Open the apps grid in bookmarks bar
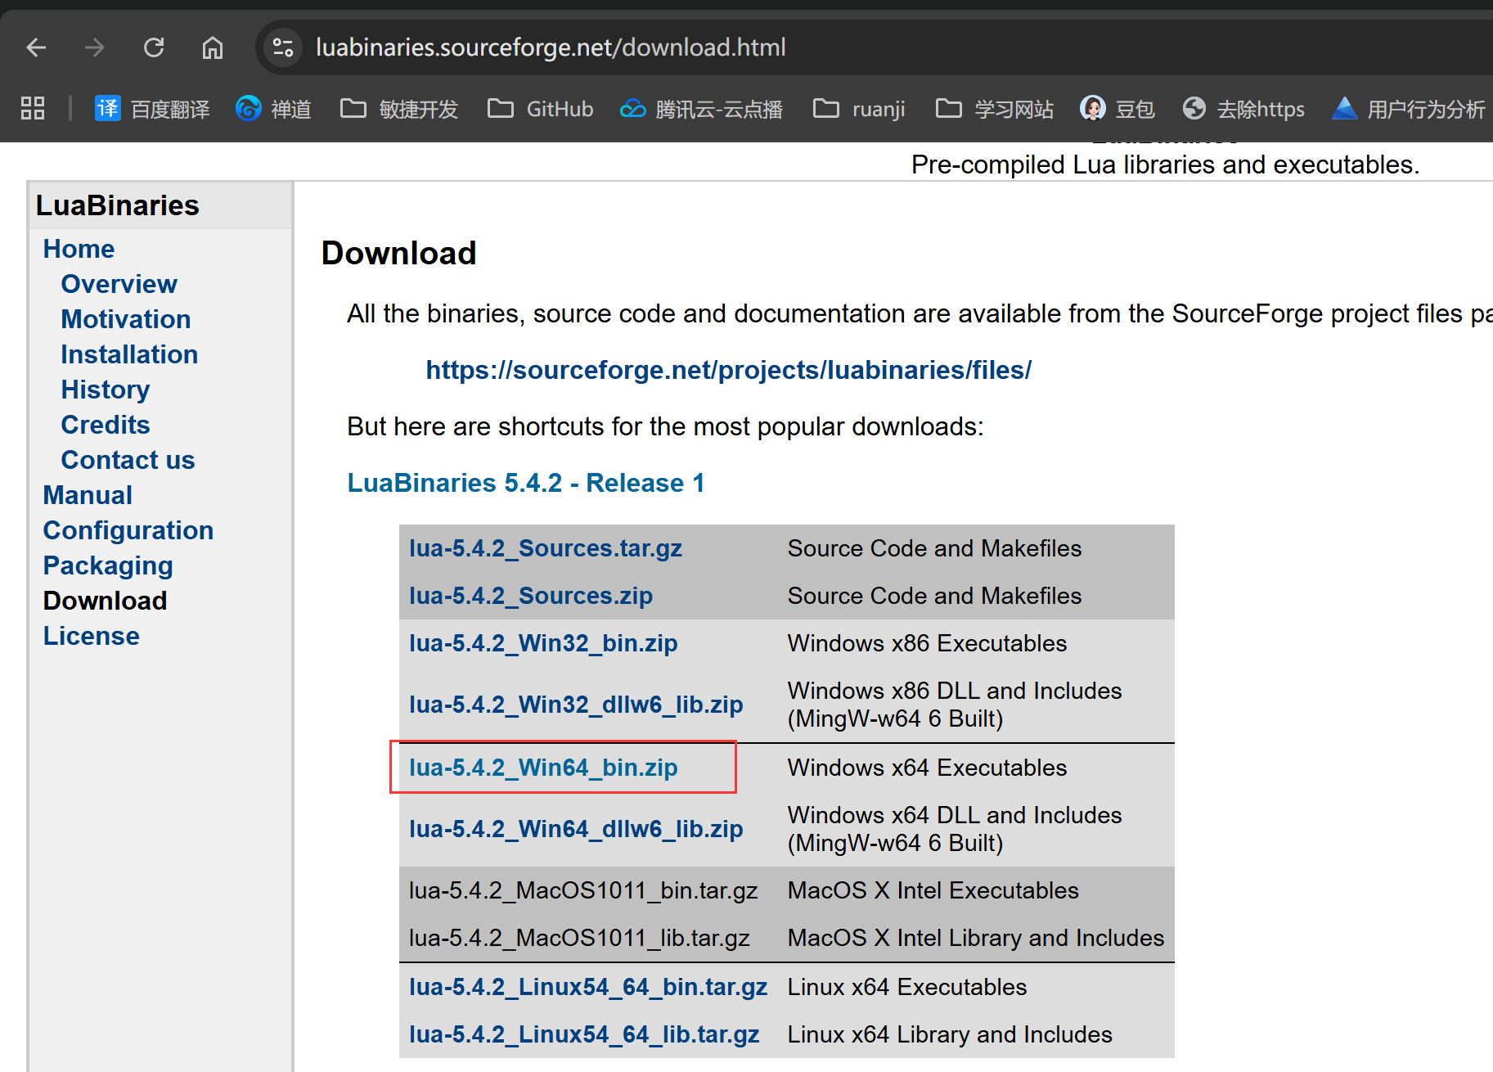This screenshot has height=1072, width=1493. pos(33,108)
